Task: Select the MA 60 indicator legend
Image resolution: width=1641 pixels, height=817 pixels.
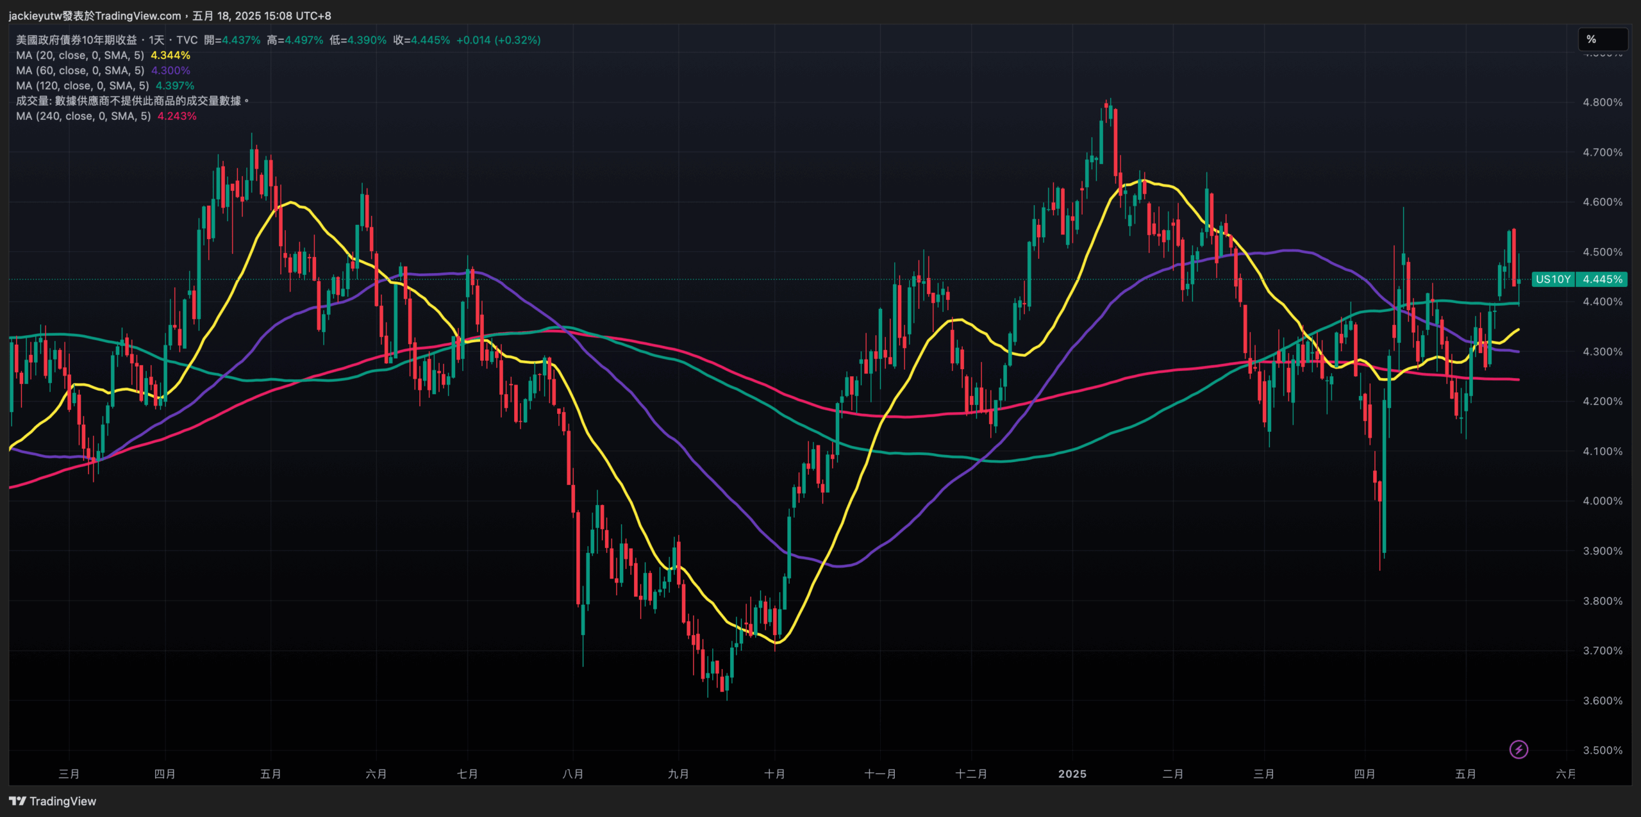Action: pyautogui.click(x=79, y=70)
